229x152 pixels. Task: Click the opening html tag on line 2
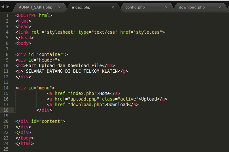pos(23,21)
